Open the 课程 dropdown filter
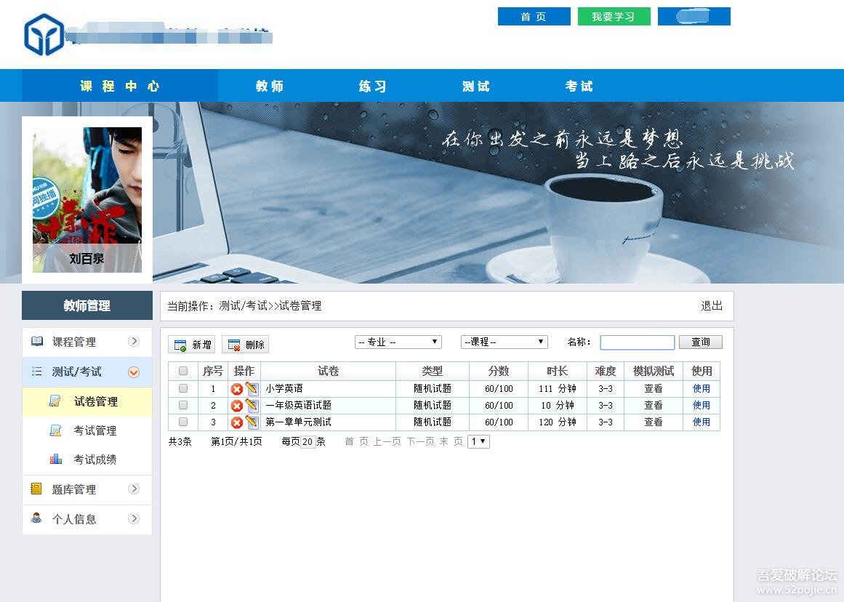 coord(504,342)
